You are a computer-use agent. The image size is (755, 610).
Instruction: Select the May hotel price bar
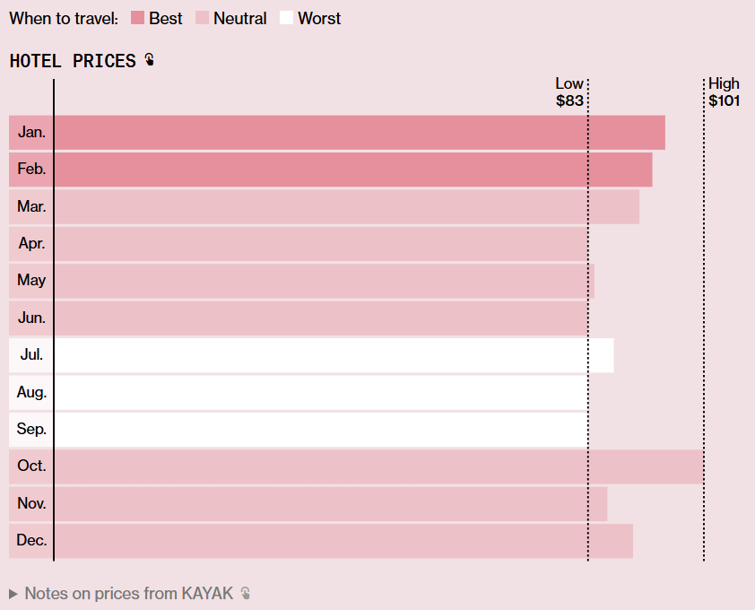[324, 281]
